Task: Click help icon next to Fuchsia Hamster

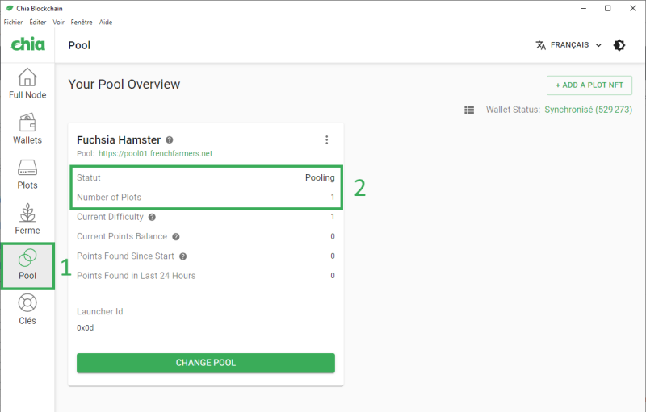Action: pyautogui.click(x=170, y=139)
